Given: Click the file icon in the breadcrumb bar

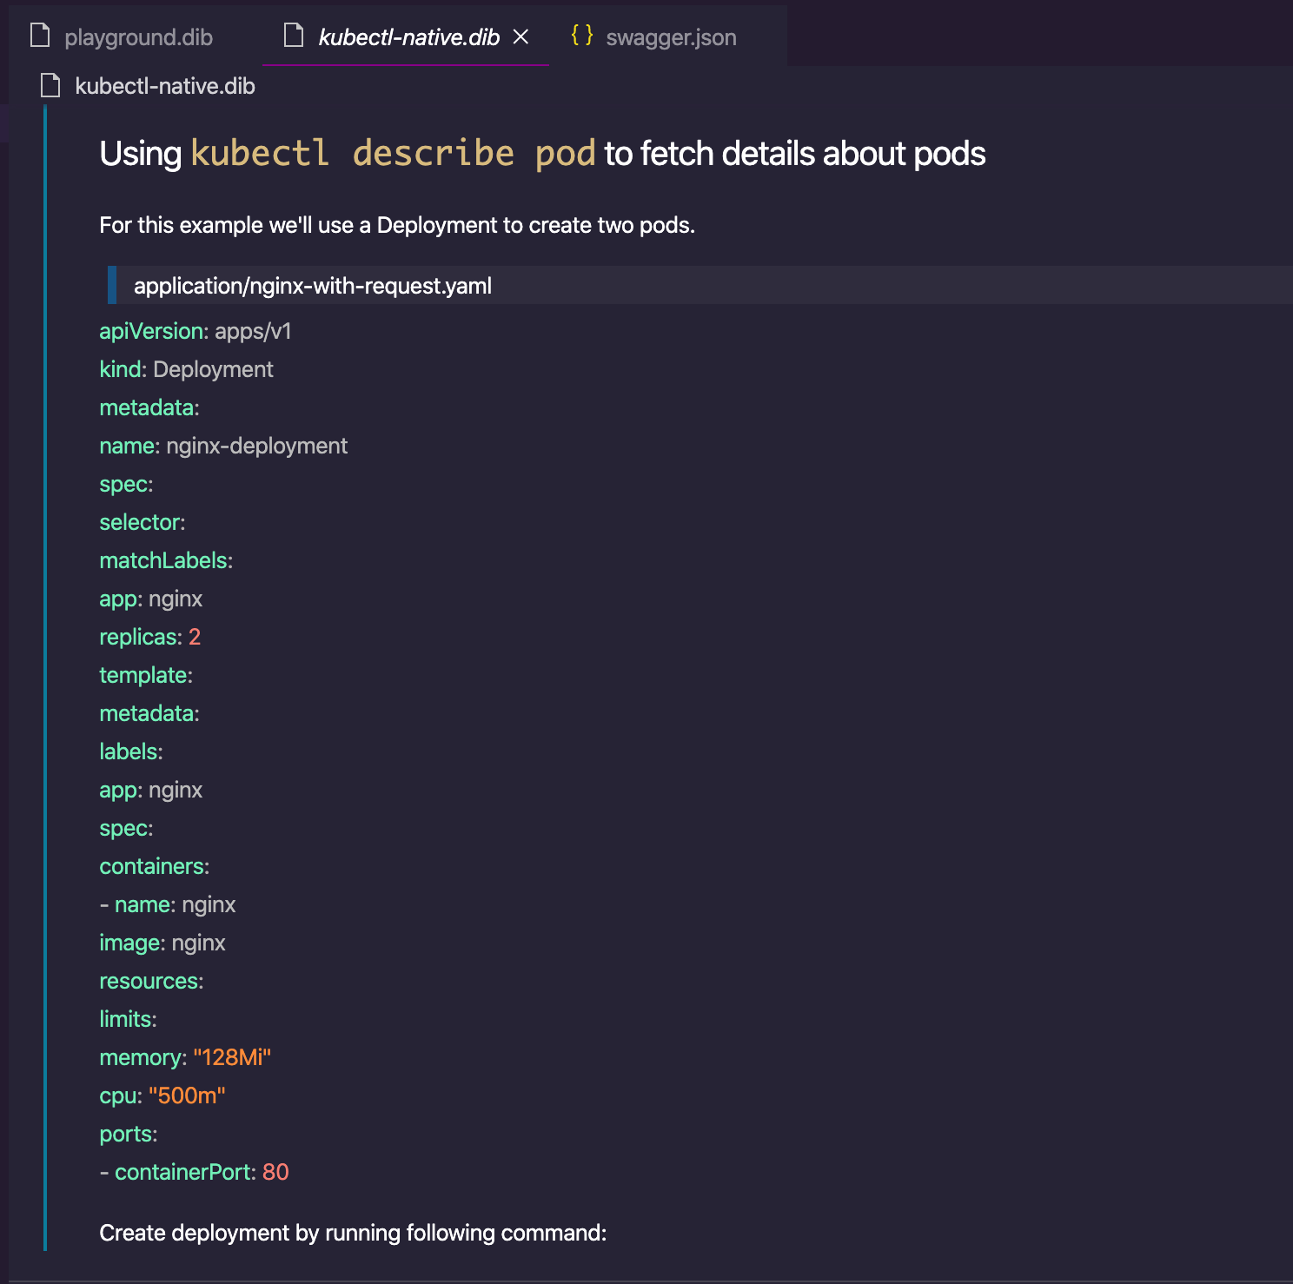Looking at the screenshot, I should point(49,85).
